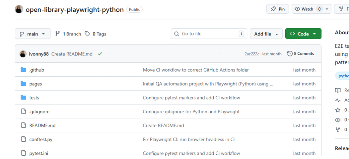Open commit 'Configure gitignore for Python and Playwright'
Image resolution: width=349 pixels, height=159 pixels.
pos(191,112)
